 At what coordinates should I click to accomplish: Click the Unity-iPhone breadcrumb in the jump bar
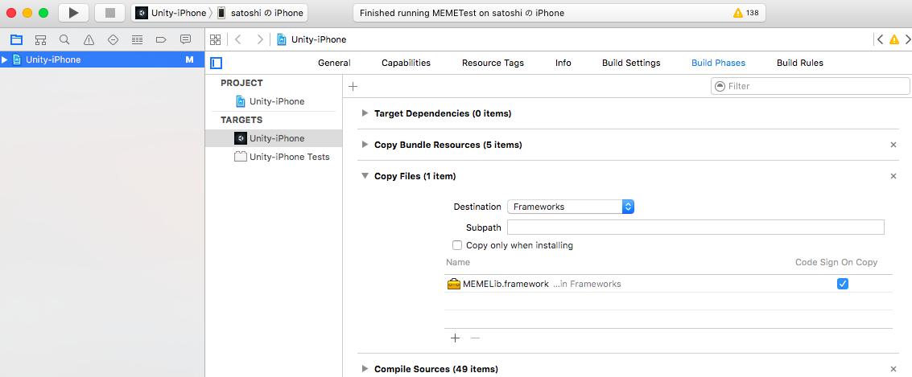click(x=312, y=39)
